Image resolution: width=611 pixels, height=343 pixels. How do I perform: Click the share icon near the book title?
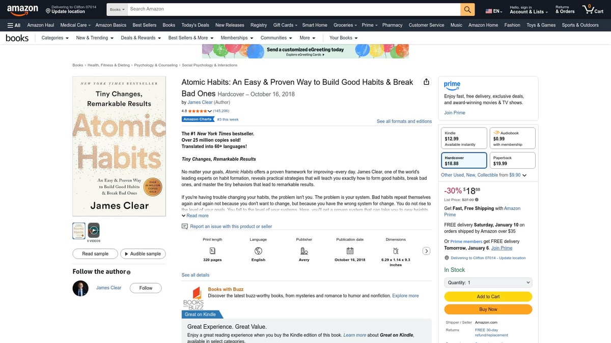pos(426,81)
